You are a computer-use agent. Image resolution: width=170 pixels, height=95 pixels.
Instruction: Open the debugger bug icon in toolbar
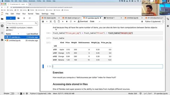pos(142,22)
